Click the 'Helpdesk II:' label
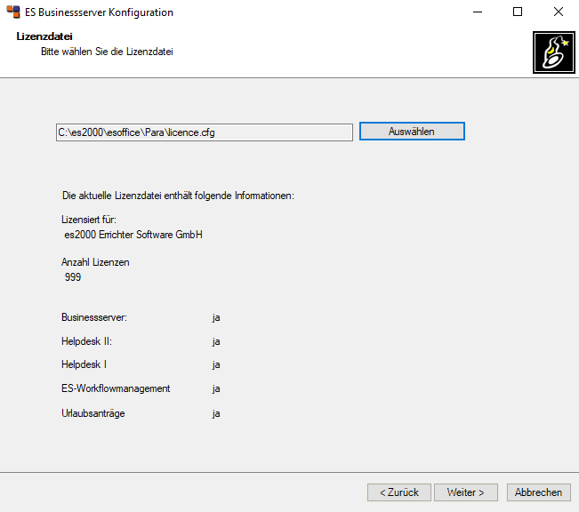Image resolution: width=579 pixels, height=512 pixels. point(86,341)
